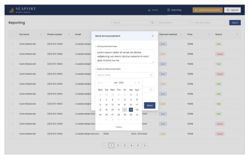Select page 1 in pagination
Image resolution: width=249 pixels, height=159 pixels.
pyautogui.click(x=111, y=145)
